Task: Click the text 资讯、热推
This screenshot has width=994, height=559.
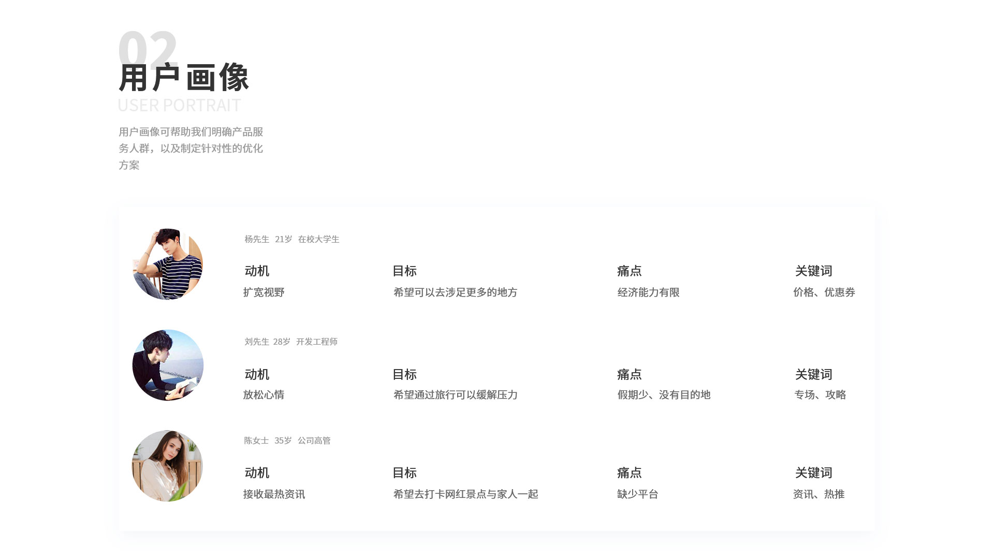Action: 819,494
